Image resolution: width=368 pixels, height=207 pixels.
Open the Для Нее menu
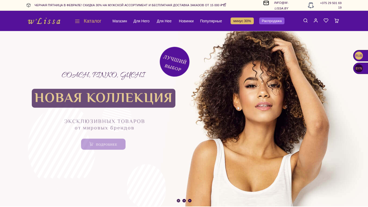coord(164,21)
